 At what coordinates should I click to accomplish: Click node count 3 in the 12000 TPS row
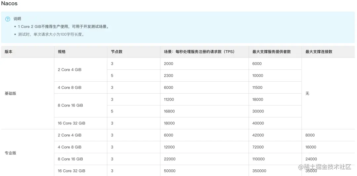tap(112, 147)
